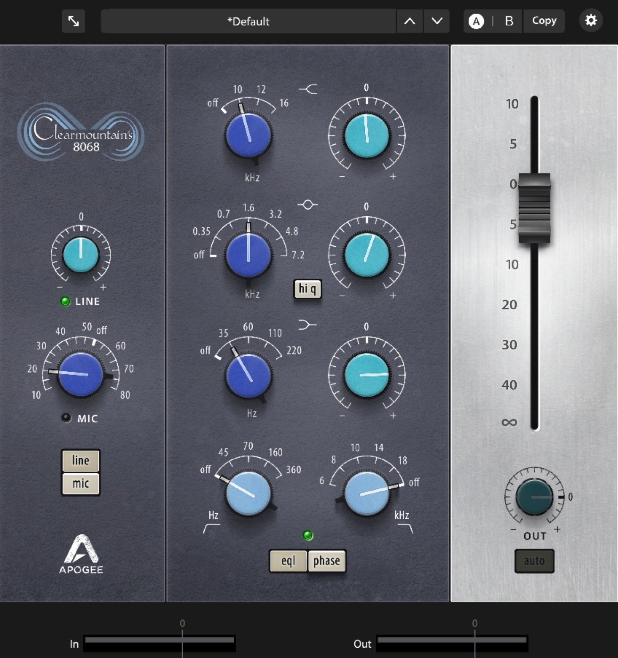
Task: Toggle the hi q button
Action: coord(307,289)
